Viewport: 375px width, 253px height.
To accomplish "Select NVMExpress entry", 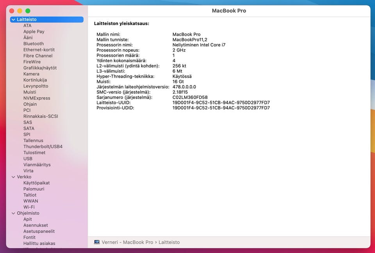I will (37, 98).
